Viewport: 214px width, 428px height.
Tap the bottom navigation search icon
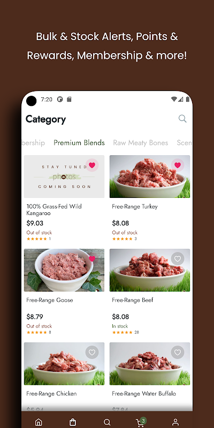(x=107, y=422)
